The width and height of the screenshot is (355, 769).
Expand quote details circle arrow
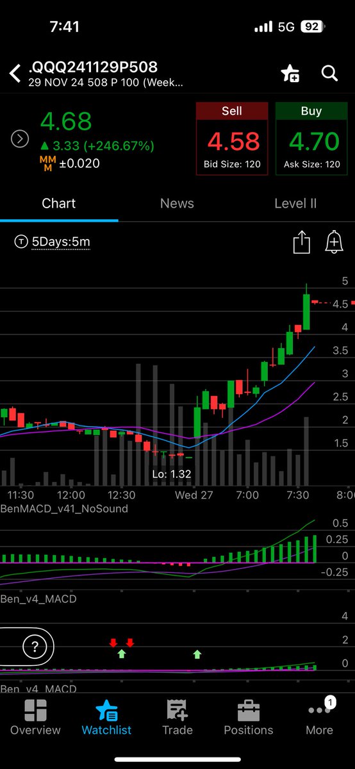coord(20,139)
